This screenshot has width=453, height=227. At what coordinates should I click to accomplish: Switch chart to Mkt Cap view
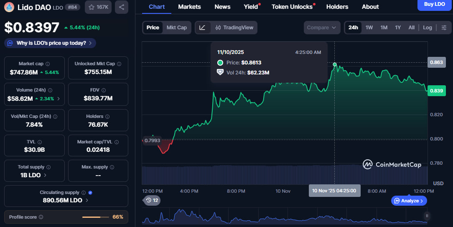coord(176,28)
